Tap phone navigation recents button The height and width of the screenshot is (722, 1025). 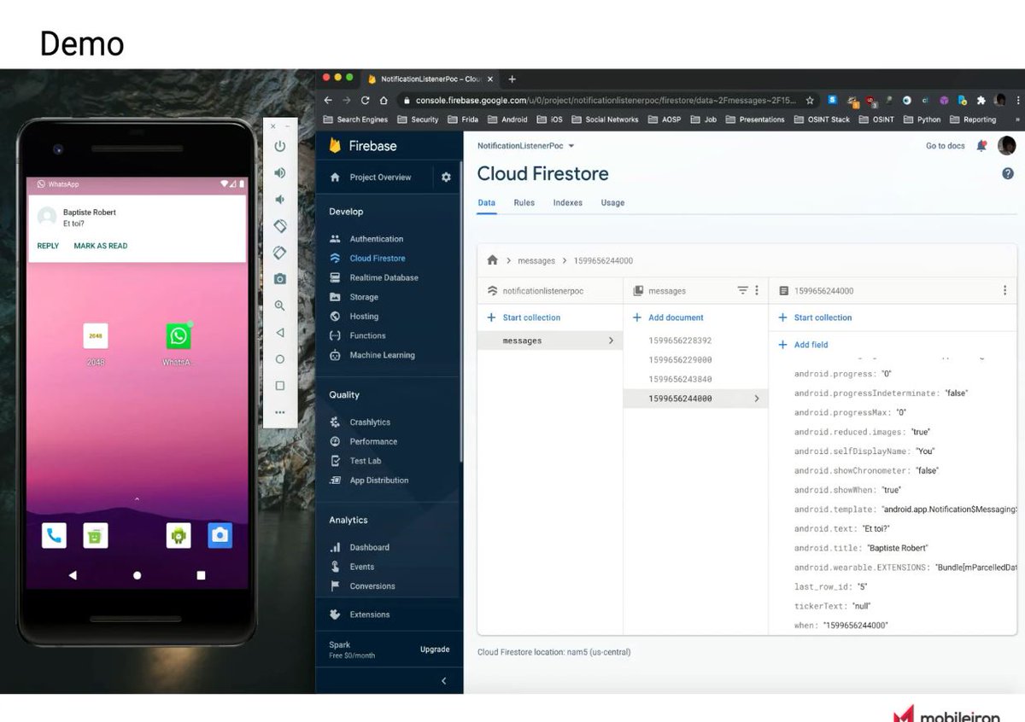[x=201, y=575]
